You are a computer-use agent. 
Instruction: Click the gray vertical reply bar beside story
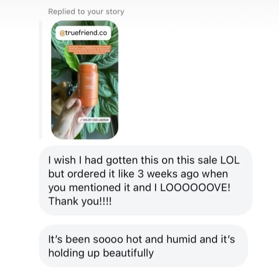(40, 80)
